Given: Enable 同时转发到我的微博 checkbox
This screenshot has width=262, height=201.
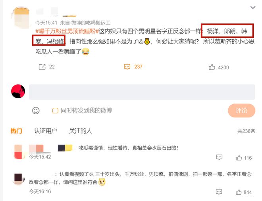Looking at the screenshot, I should click(55, 111).
